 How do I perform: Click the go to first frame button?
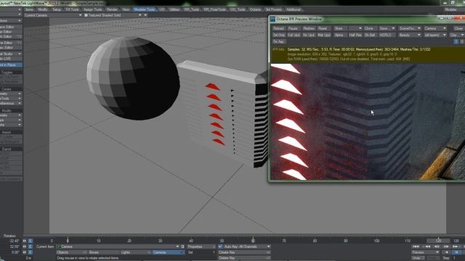pyautogui.click(x=416, y=246)
